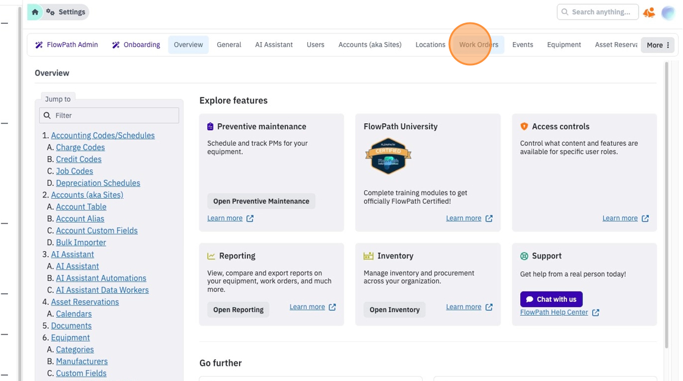Click external-link icon in FlowPath University card
The height and width of the screenshot is (381, 683).
point(489,218)
